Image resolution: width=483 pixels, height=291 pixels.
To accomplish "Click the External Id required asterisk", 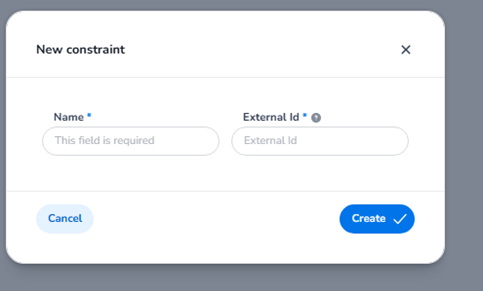I will pyautogui.click(x=305, y=116).
